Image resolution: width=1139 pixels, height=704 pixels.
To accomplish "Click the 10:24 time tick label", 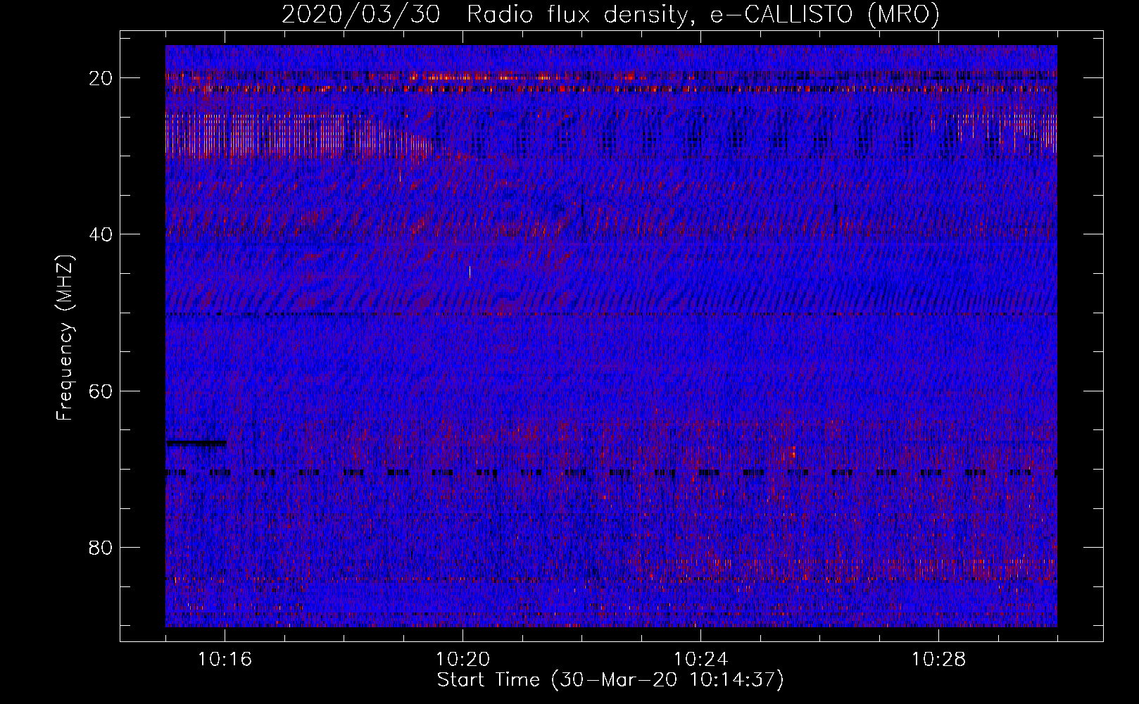I will 701,660.
